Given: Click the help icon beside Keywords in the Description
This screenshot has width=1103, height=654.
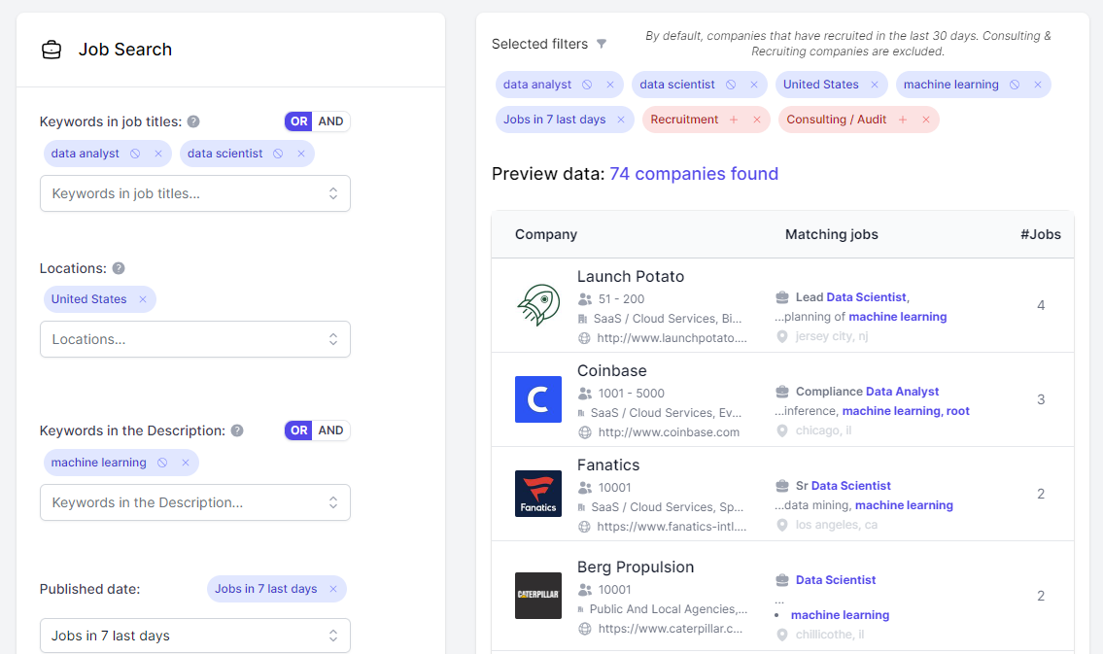Looking at the screenshot, I should tap(236, 430).
